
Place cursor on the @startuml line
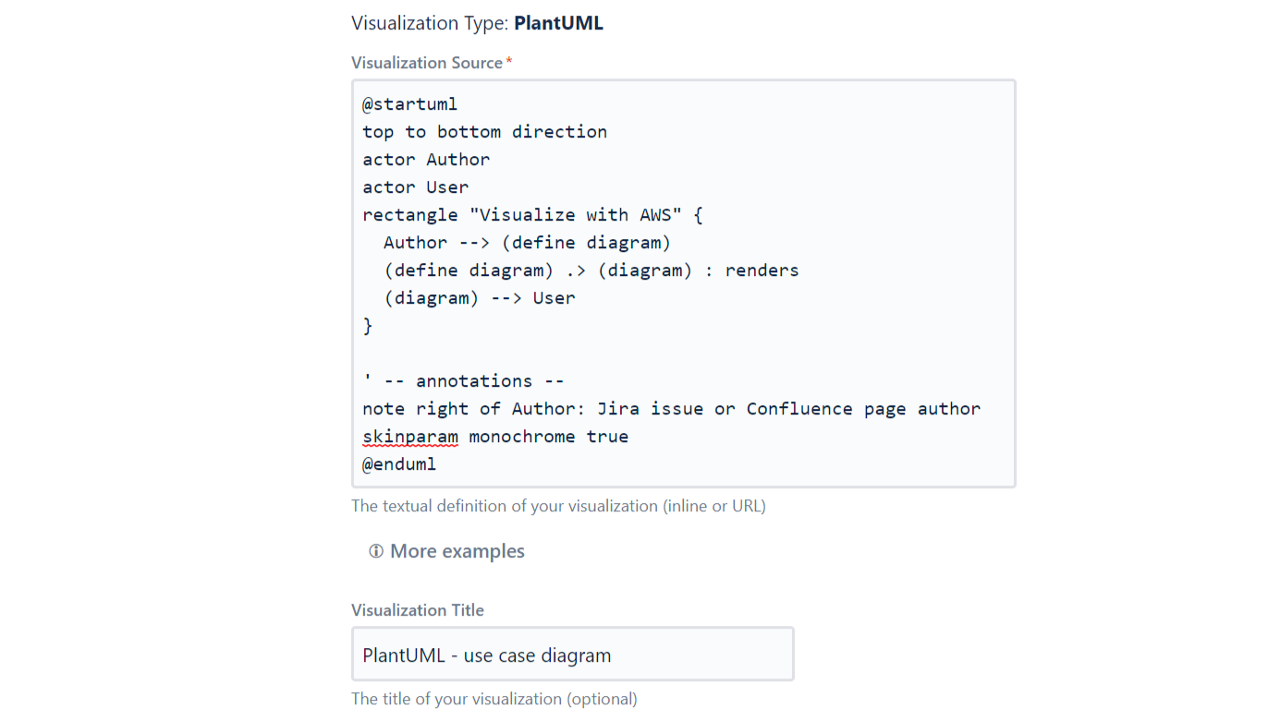409,104
